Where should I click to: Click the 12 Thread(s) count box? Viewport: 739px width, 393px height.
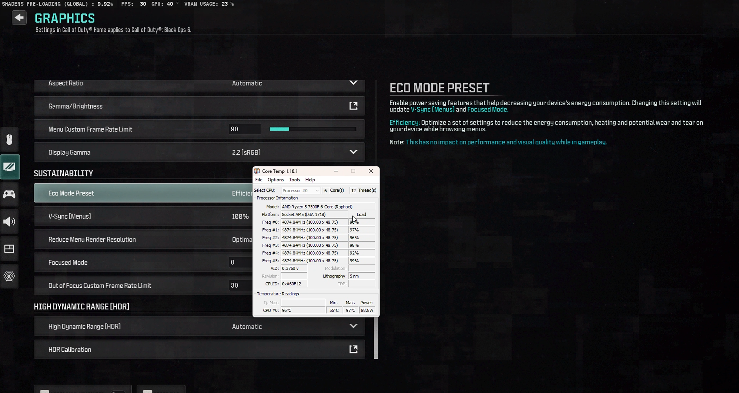tap(353, 190)
